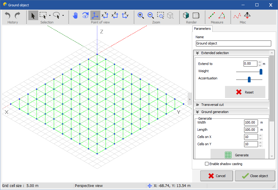Select the pointer selection tool
The height and width of the screenshot is (190, 278).
(33, 15)
